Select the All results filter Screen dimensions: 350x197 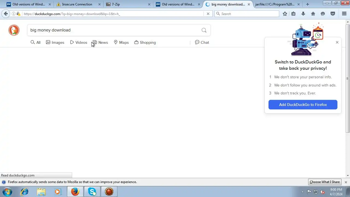pos(36,42)
